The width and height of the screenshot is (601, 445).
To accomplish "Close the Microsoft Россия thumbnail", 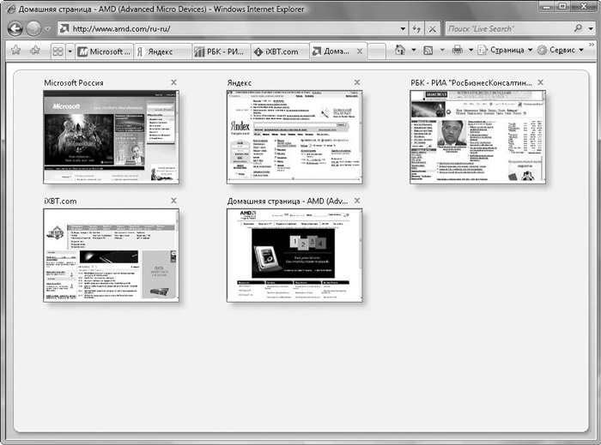I will [x=174, y=82].
